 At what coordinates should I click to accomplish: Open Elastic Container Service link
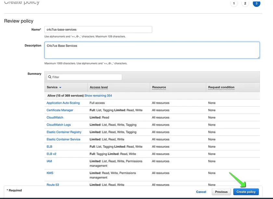pyautogui.click(x=63, y=139)
